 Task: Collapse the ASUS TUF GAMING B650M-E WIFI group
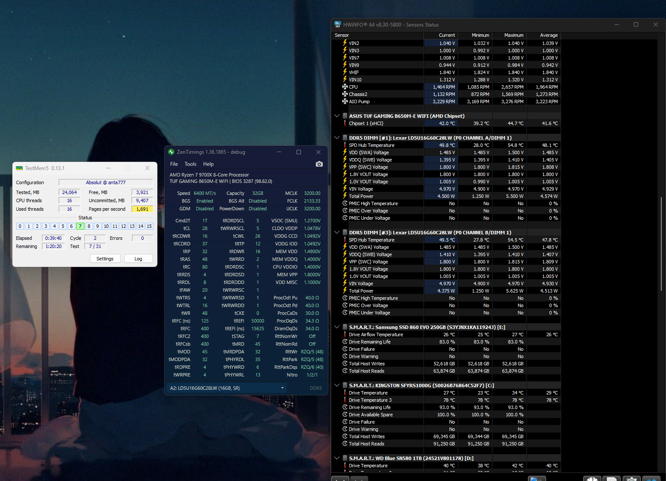pos(337,116)
